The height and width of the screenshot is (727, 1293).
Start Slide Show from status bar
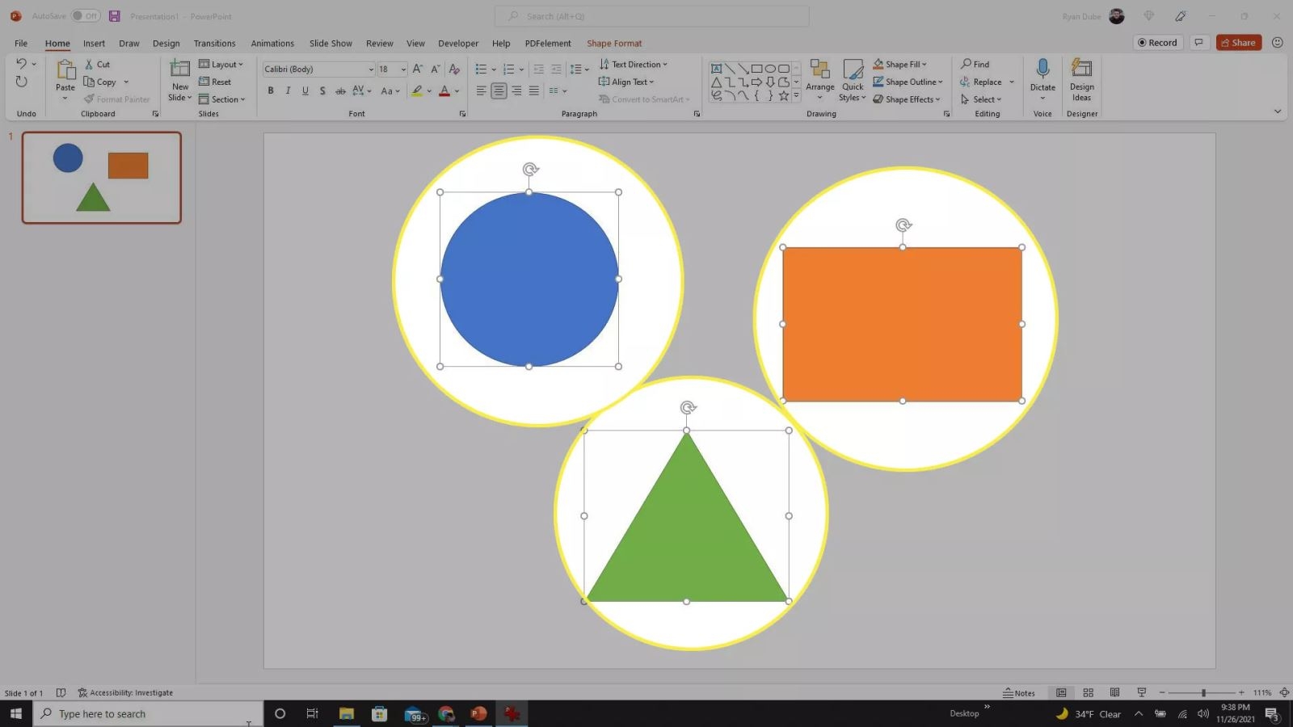click(1141, 692)
